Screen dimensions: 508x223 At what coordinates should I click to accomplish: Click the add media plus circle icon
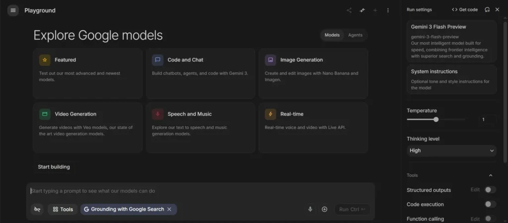324,210
